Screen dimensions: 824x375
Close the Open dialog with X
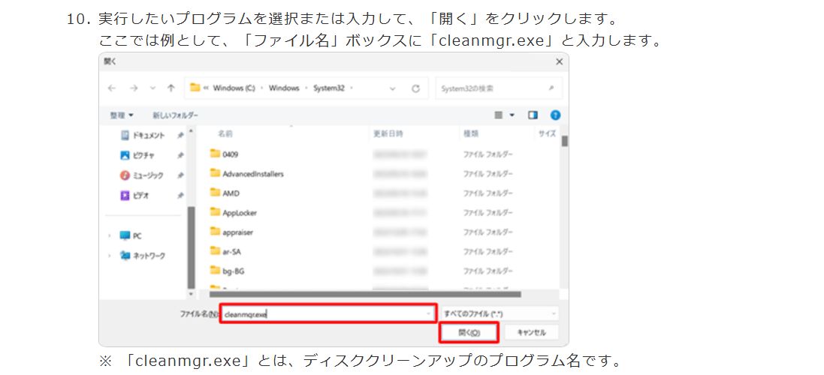pyautogui.click(x=559, y=62)
